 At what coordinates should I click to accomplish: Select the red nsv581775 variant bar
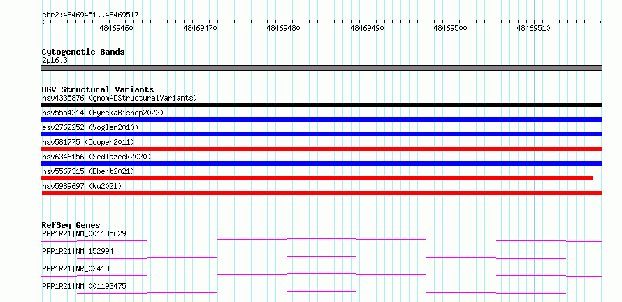(x=321, y=149)
